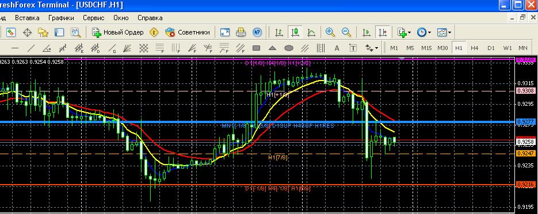Zoom in on the chart

(x=330, y=33)
